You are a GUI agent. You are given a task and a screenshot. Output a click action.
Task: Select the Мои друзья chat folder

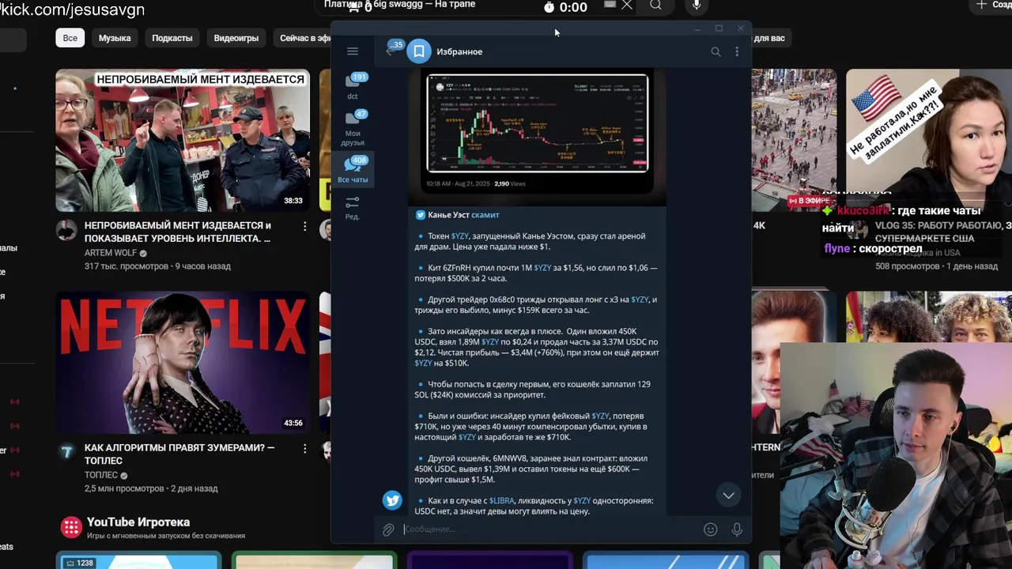(353, 128)
